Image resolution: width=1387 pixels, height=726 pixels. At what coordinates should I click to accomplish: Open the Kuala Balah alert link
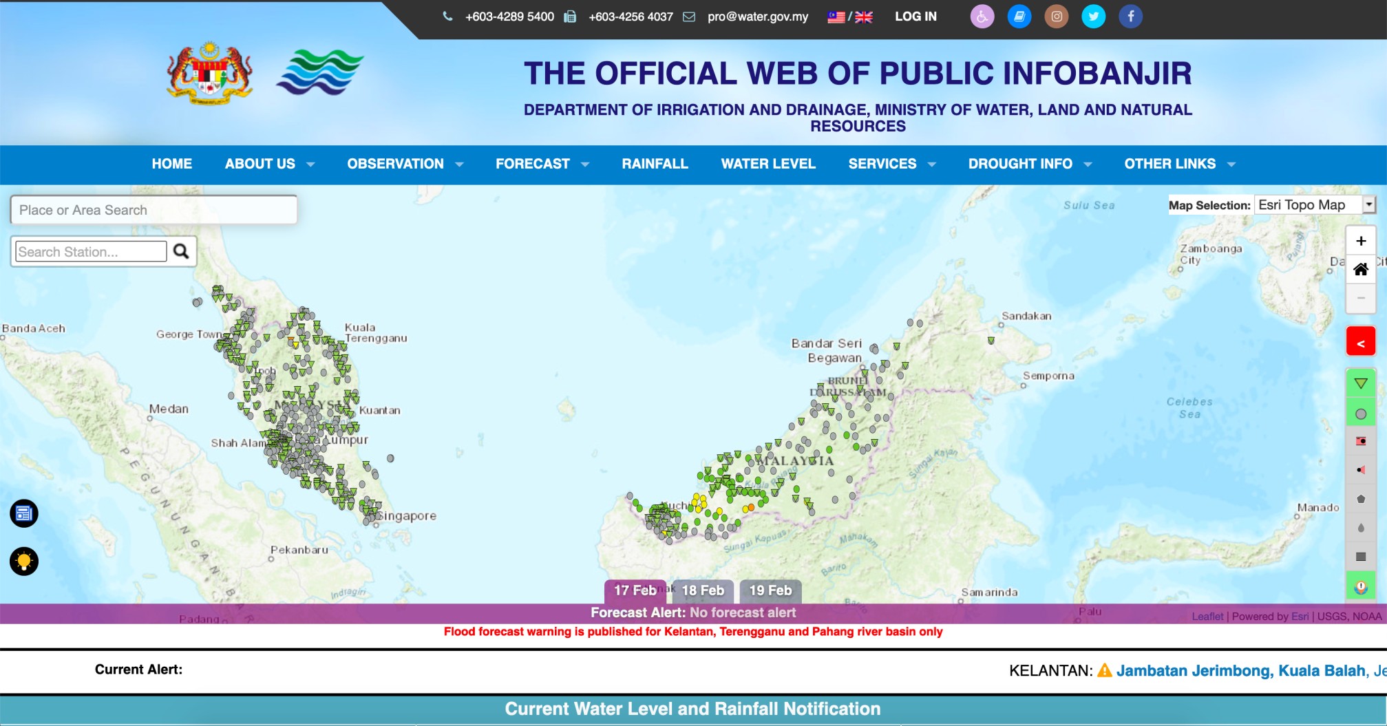1322,671
